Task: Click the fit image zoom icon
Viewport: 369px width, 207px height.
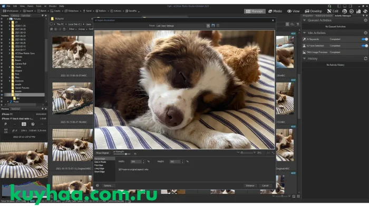Action: pos(273,152)
